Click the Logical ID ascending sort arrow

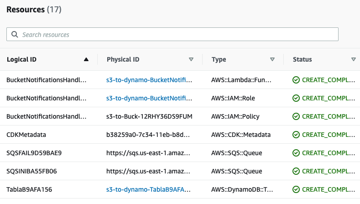coord(86,59)
